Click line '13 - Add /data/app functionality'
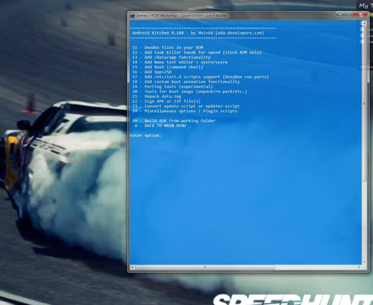 [x=171, y=57]
